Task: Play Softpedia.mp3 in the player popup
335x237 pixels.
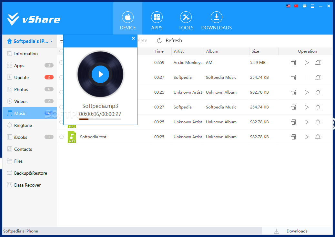Action: tap(100, 74)
